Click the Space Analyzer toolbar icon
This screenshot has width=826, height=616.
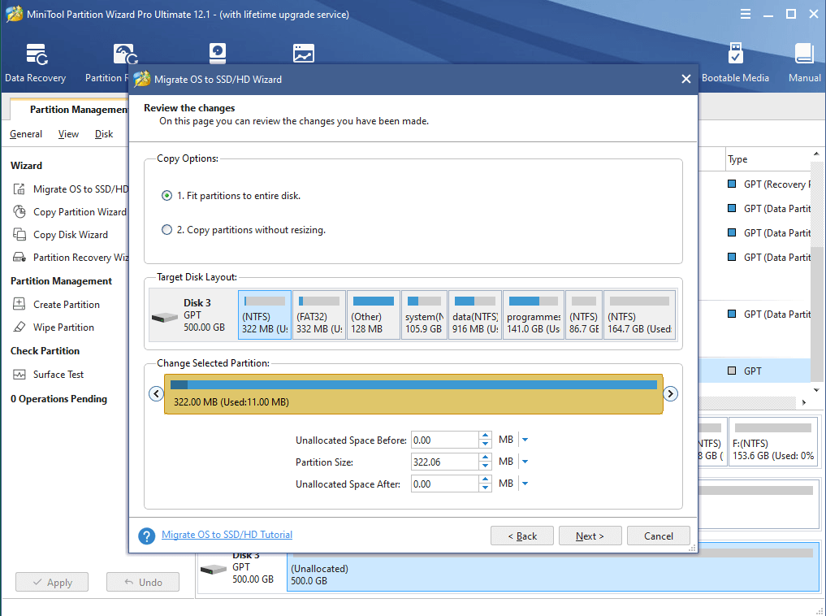pyautogui.click(x=304, y=53)
